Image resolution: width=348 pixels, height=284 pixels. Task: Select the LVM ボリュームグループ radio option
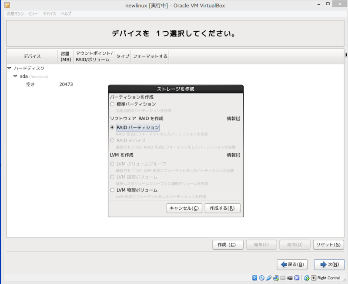(x=112, y=164)
